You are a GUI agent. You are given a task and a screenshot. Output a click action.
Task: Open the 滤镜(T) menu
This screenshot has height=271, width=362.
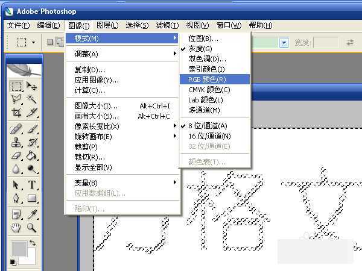click(167, 25)
